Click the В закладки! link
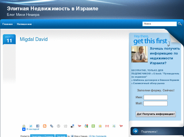 (x=33, y=129)
